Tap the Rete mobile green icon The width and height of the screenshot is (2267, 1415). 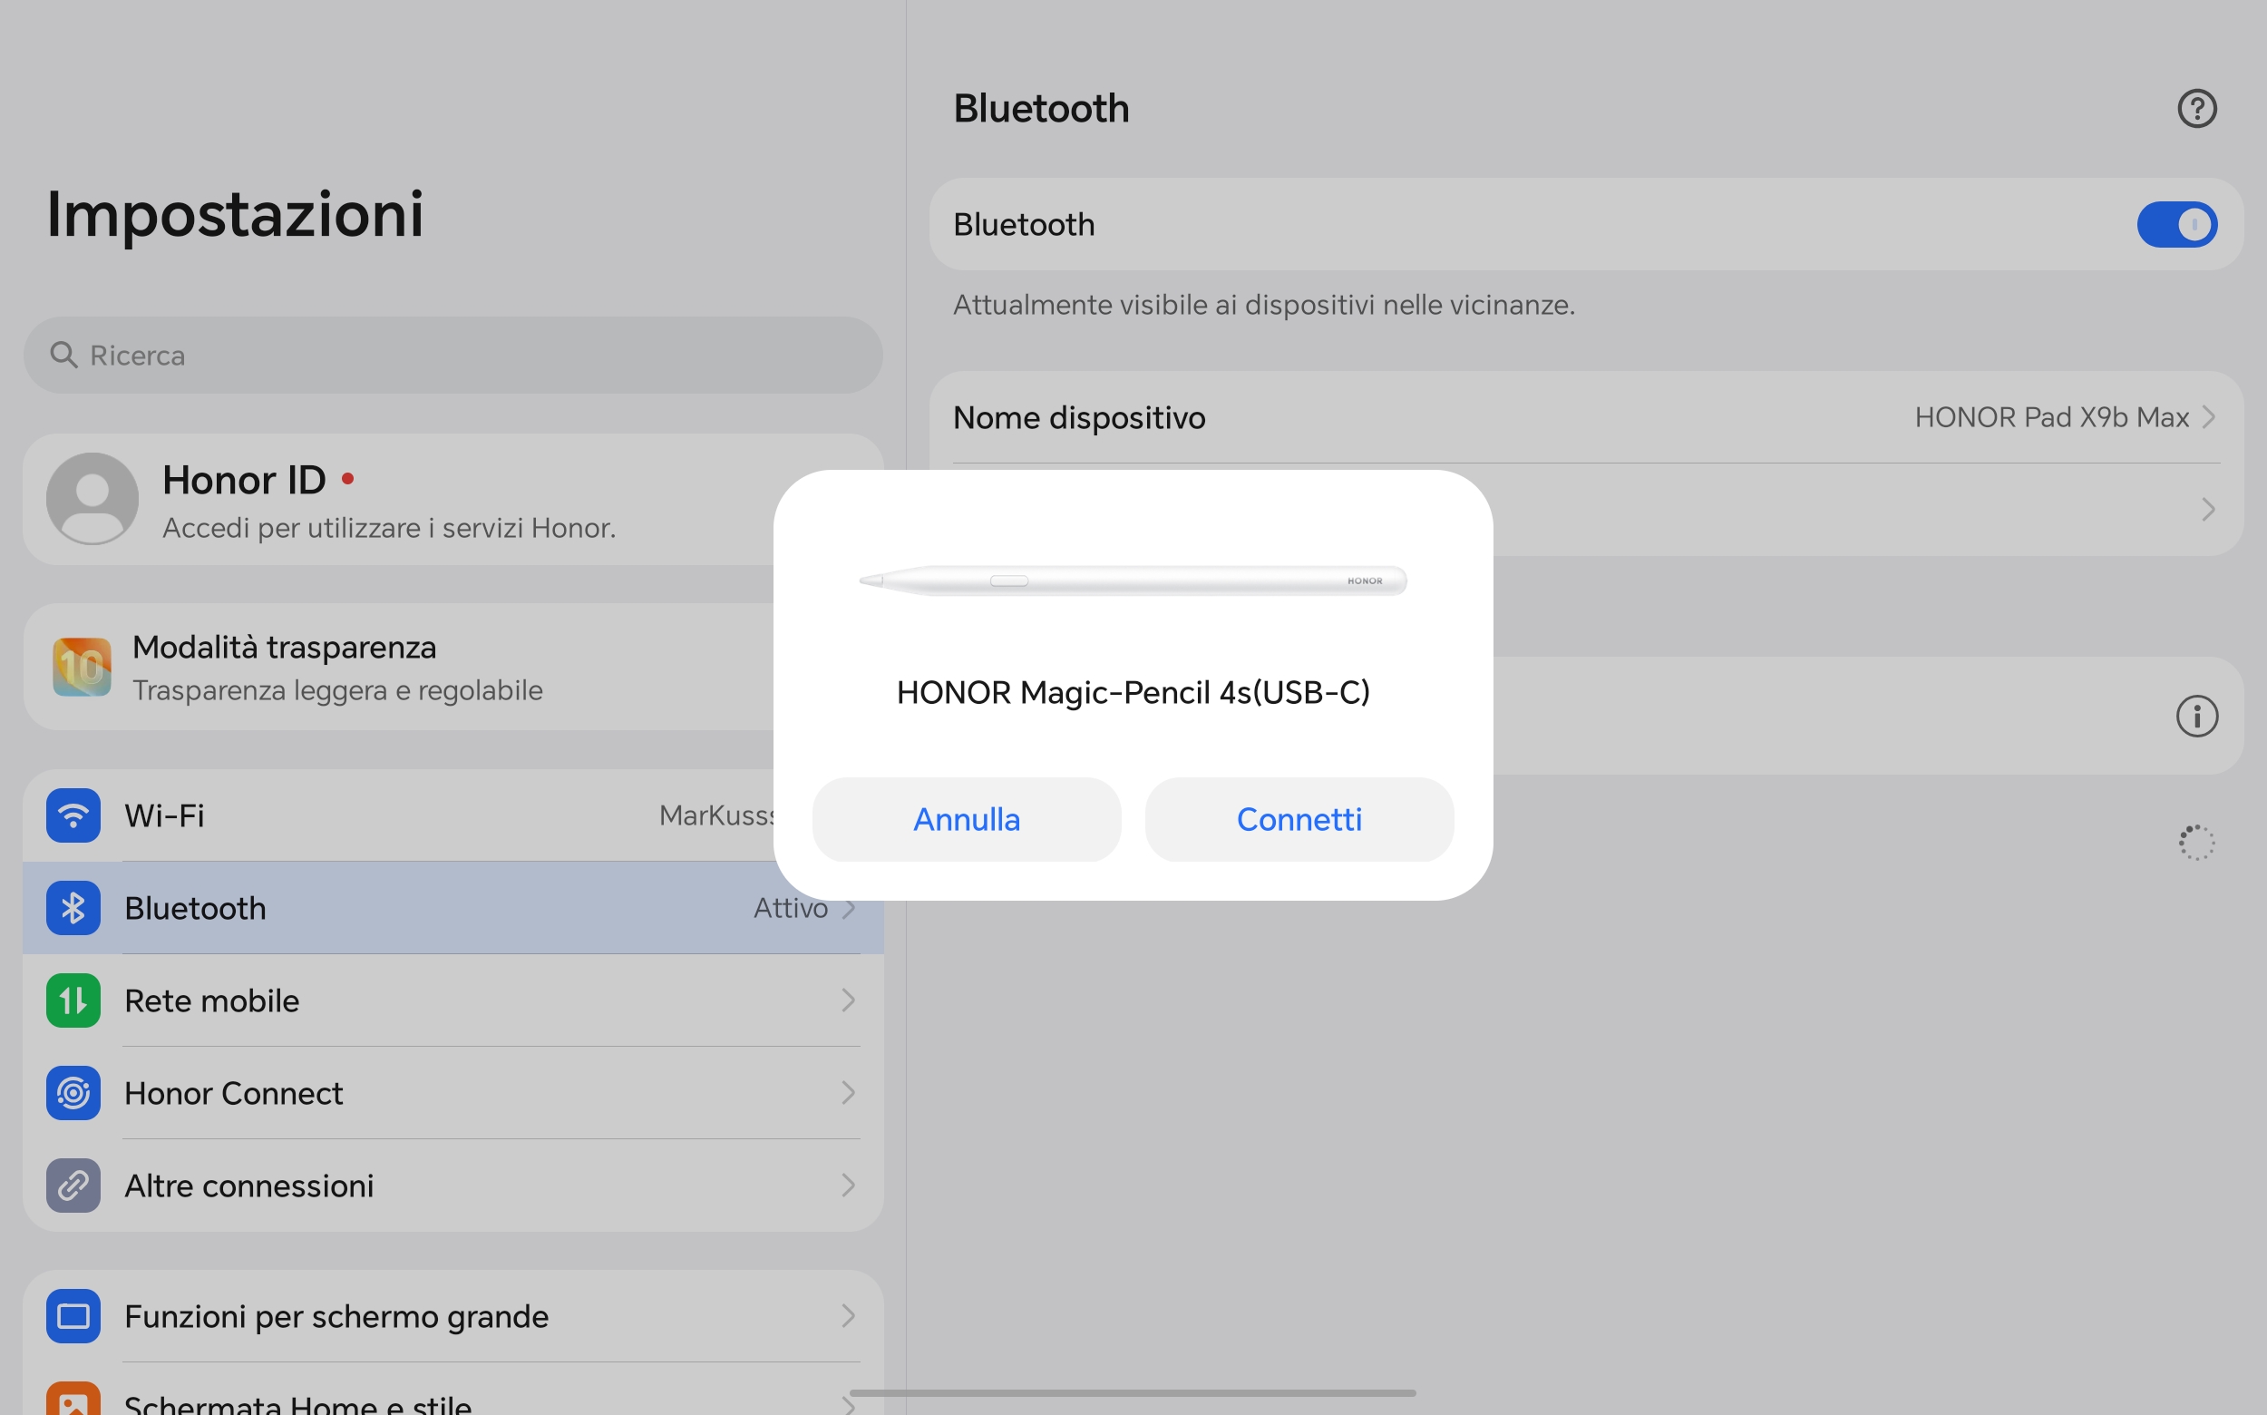point(73,1001)
